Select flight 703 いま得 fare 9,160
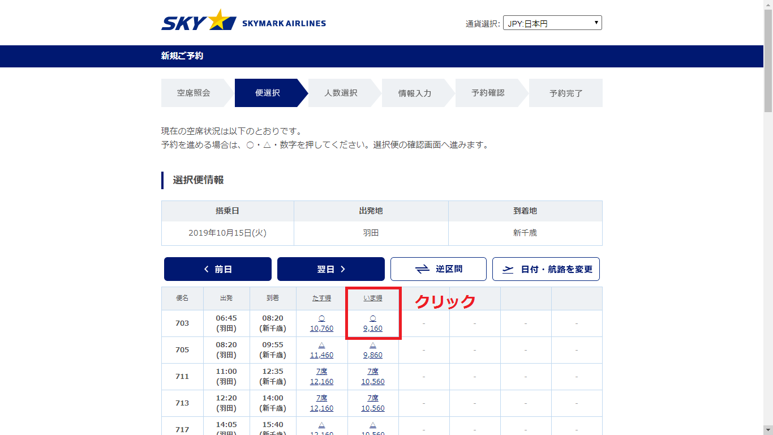 (373, 328)
